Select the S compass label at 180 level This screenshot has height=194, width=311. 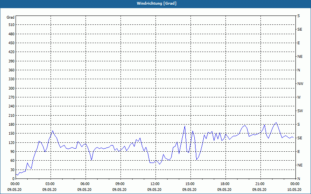click(x=299, y=125)
